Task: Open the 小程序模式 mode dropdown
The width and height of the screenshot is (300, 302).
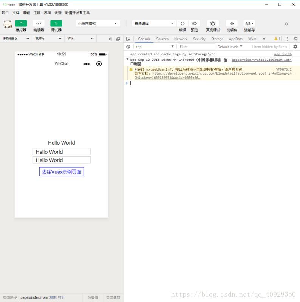Action: pos(97,23)
